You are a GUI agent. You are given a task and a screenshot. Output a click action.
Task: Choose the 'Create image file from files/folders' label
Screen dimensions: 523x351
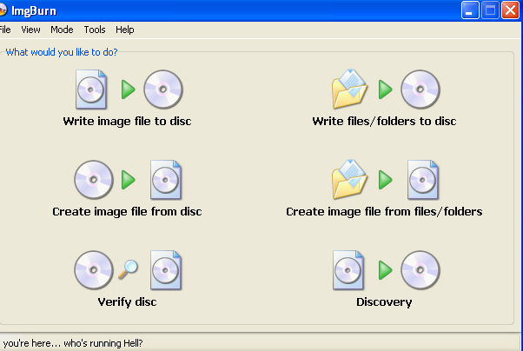coord(384,212)
